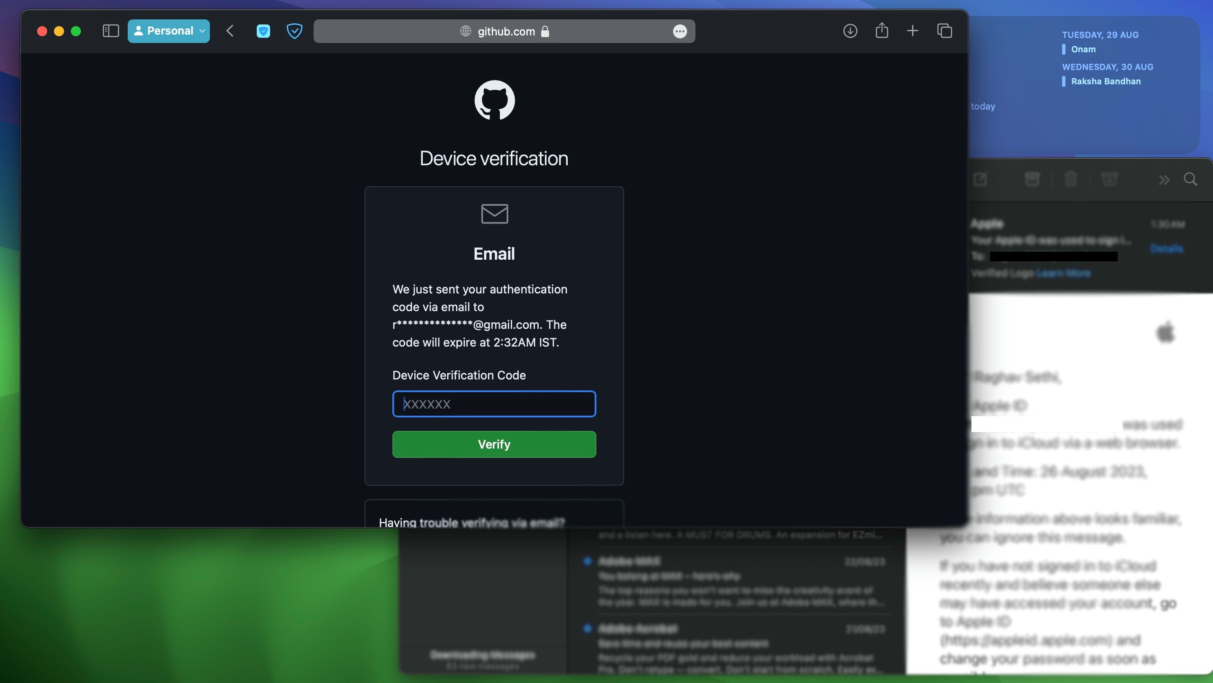Screen dimensions: 1213x683
Task: Open the Mail search magnifier
Action: (x=1190, y=180)
